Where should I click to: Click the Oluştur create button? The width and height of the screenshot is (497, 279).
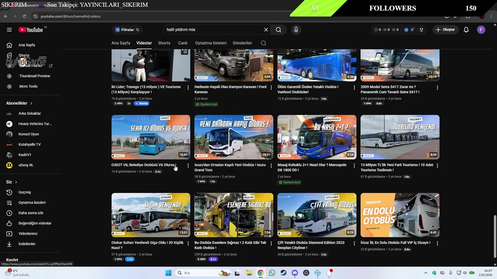(x=445, y=29)
